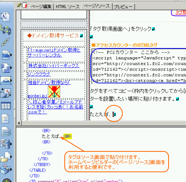The image size is (186, 182).
Task: Click the broken image placeholder beside gonbei.jp
Action: tap(54, 91)
